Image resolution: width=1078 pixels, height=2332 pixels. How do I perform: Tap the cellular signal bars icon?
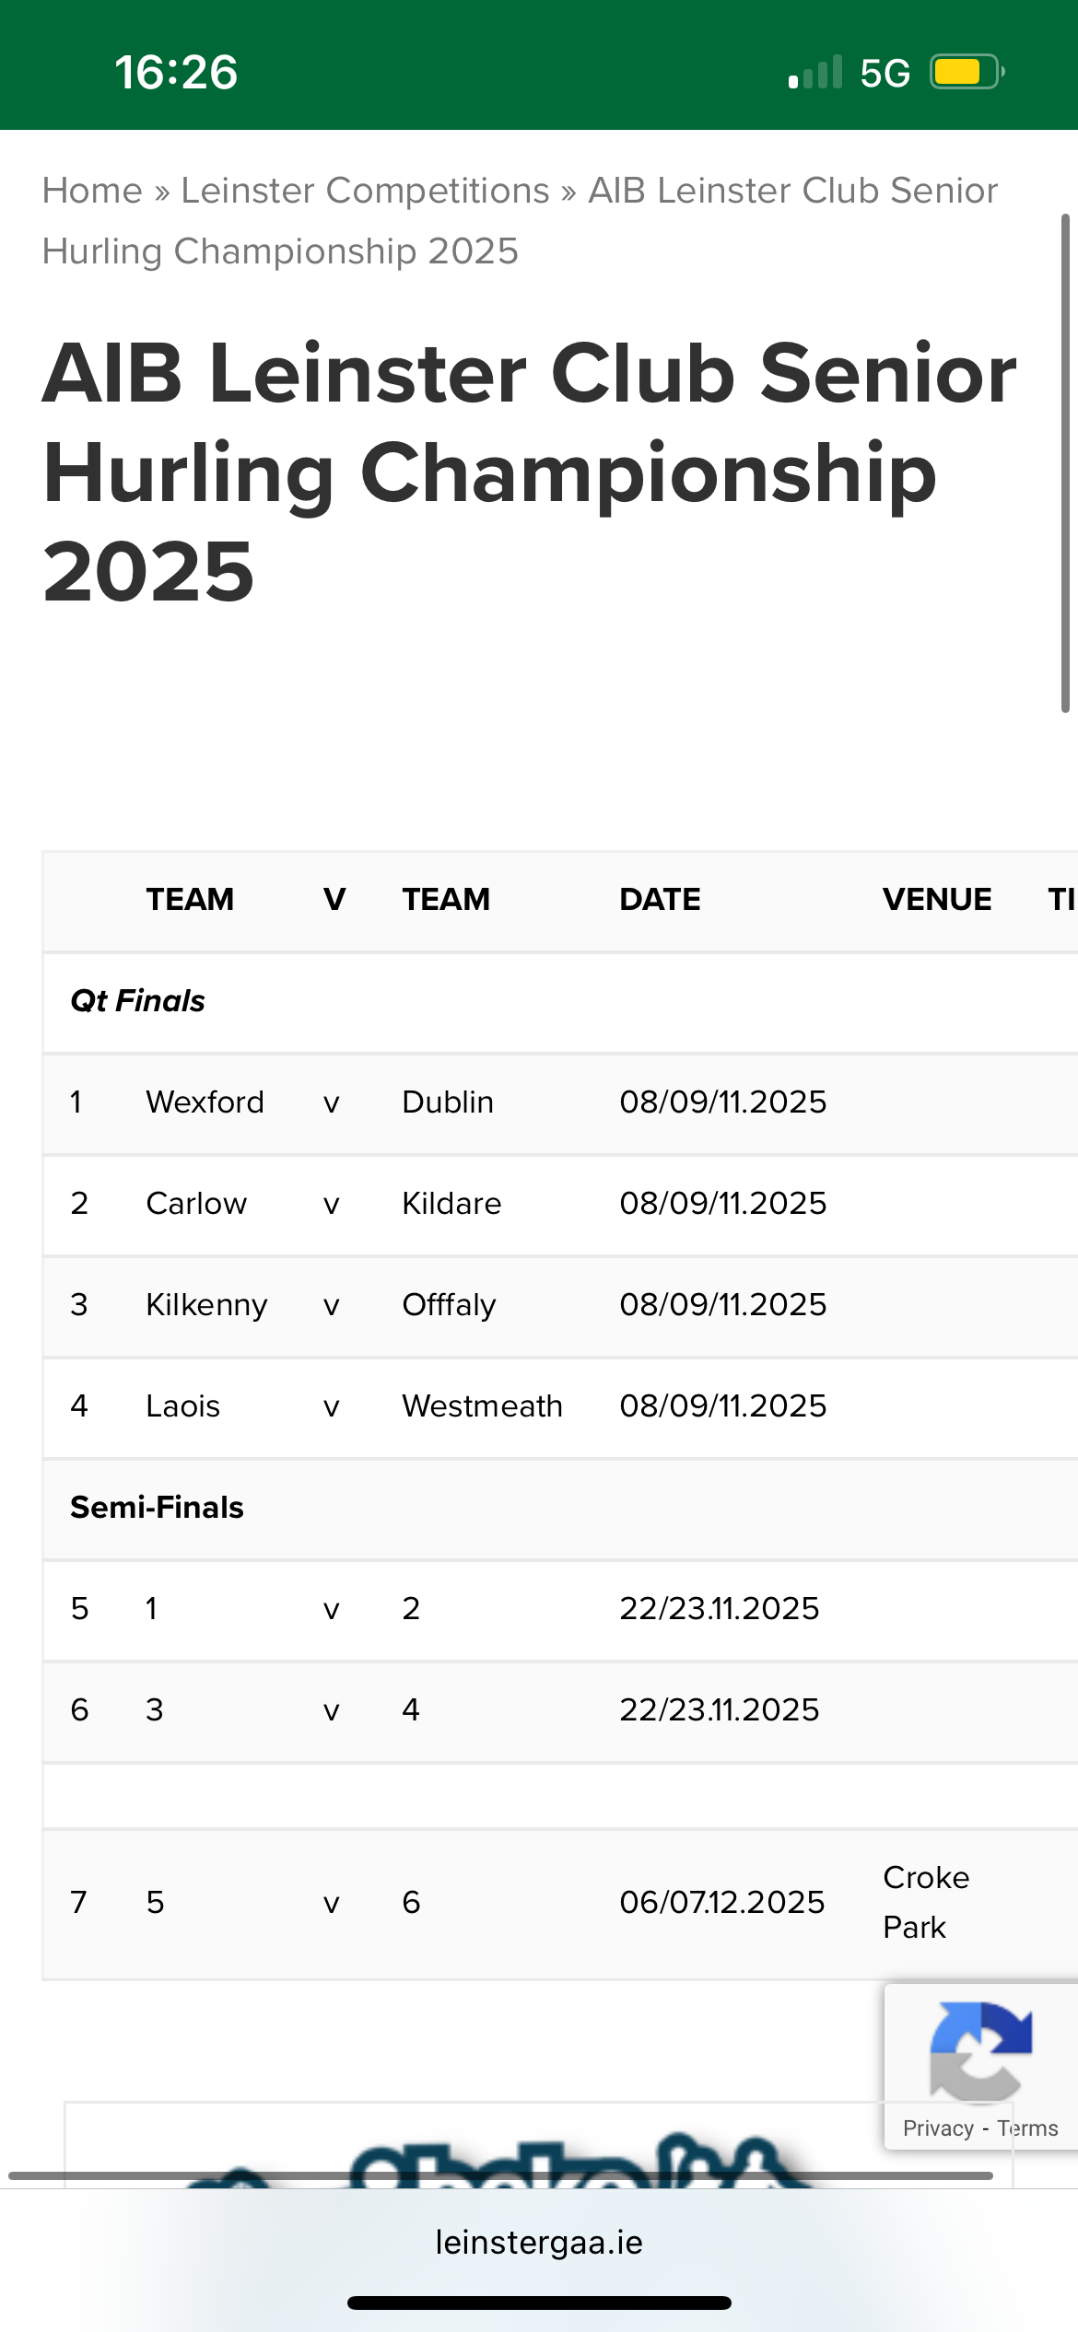coord(815,72)
